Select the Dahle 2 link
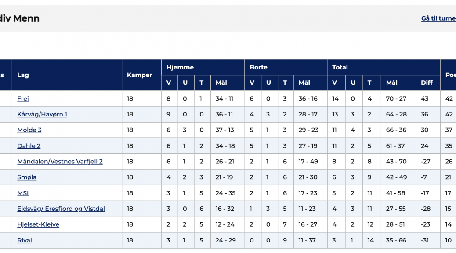Screen dimensions: 456x253 point(29,146)
